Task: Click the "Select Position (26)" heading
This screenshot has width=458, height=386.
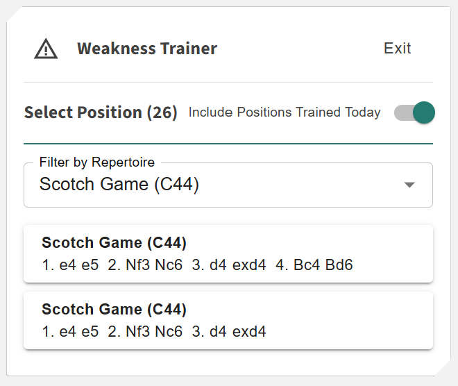Action: (x=101, y=112)
